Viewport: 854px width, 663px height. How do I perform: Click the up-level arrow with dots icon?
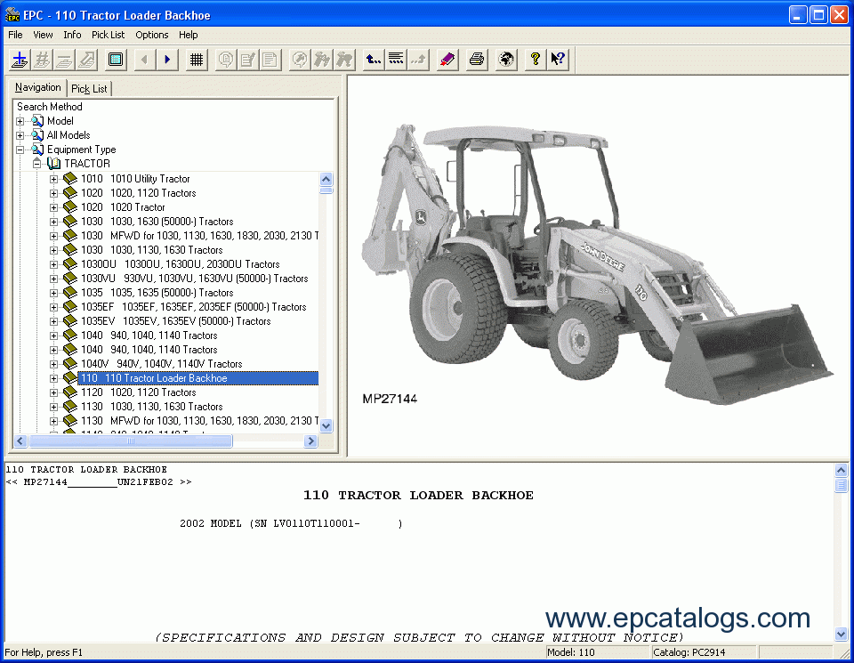point(373,60)
